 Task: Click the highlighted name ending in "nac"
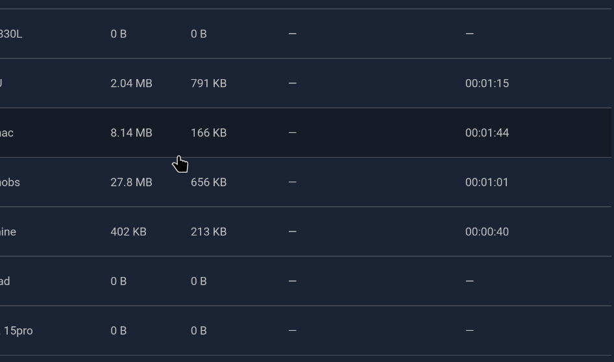tap(6, 133)
